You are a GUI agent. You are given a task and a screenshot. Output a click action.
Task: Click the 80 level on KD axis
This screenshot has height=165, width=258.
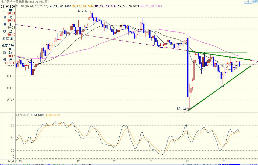[x=13, y=125]
